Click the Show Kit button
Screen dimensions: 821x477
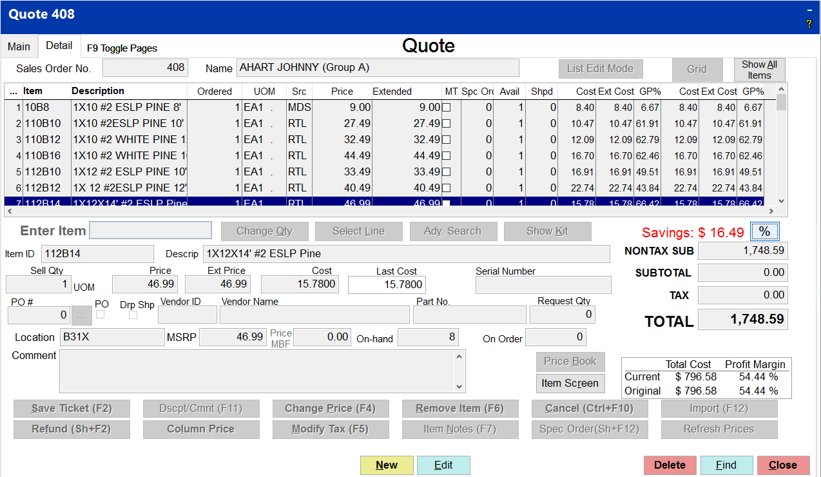(548, 231)
